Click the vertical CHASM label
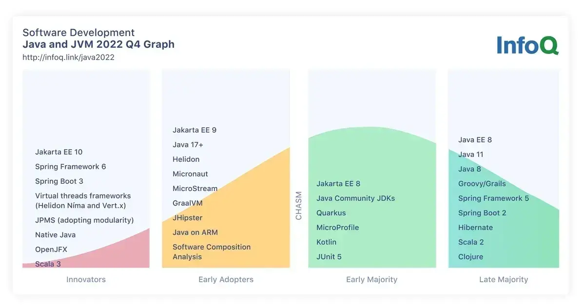Screen dimensions: 585x306 (x=299, y=206)
